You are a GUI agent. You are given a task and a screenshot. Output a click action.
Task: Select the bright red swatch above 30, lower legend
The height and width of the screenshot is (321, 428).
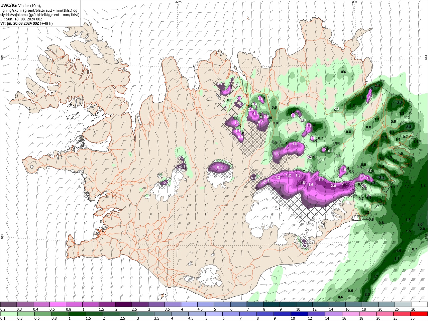pos(419,314)
